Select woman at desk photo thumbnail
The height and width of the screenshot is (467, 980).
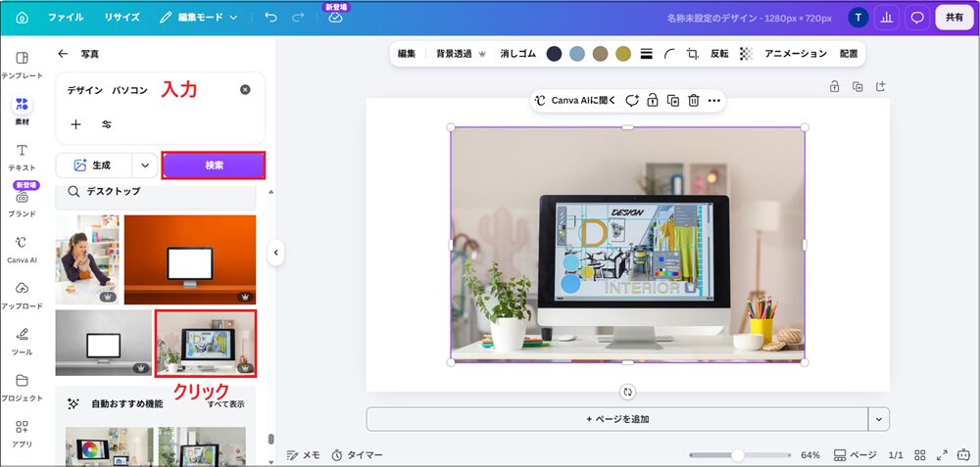[87, 259]
